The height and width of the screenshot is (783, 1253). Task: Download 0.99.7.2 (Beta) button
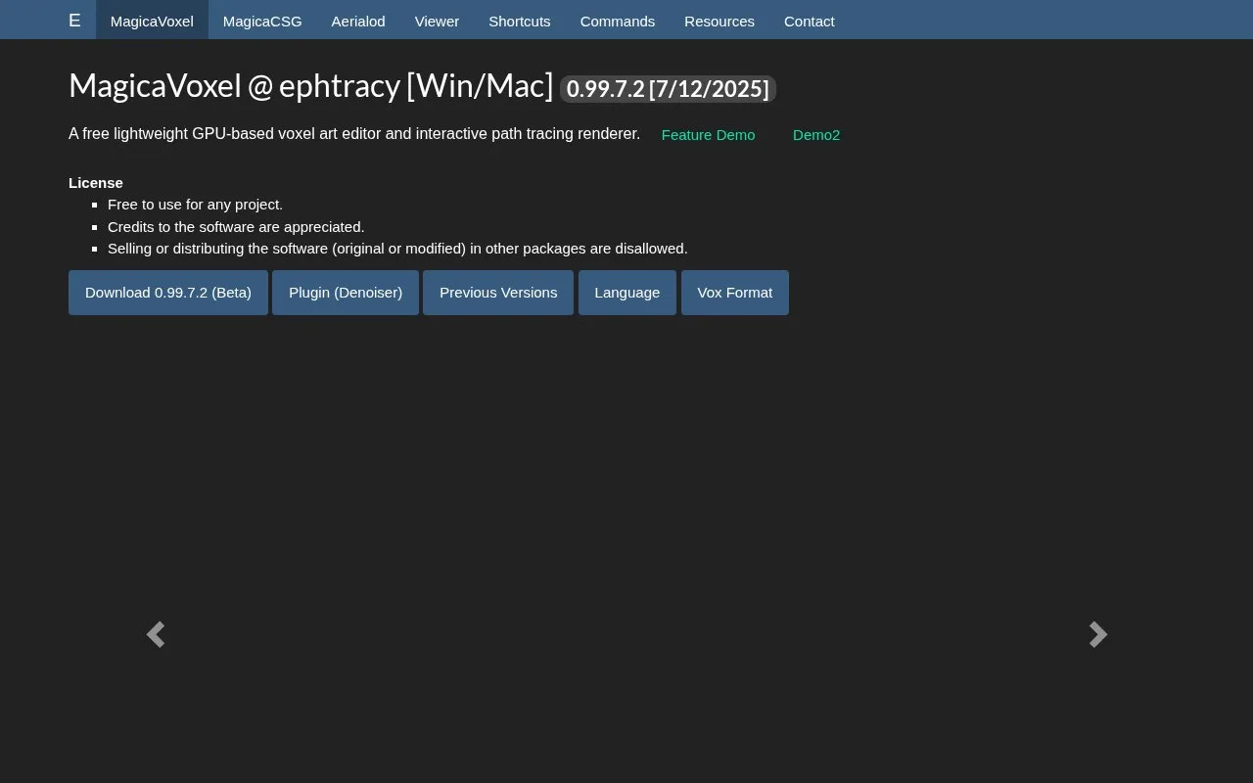point(168,293)
